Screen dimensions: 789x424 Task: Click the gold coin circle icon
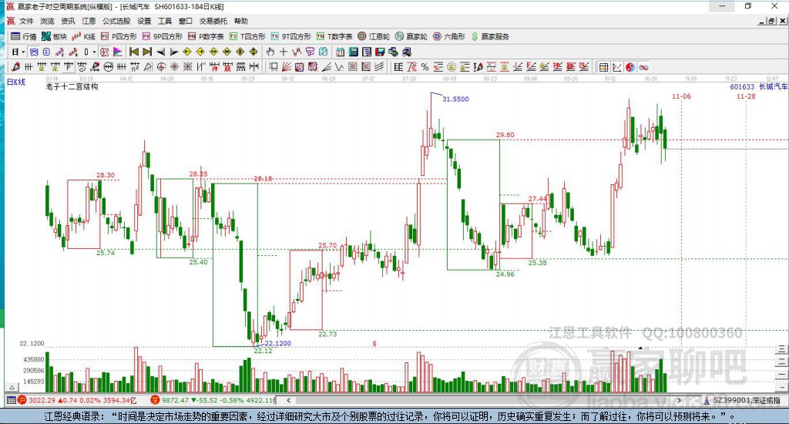tap(452, 67)
